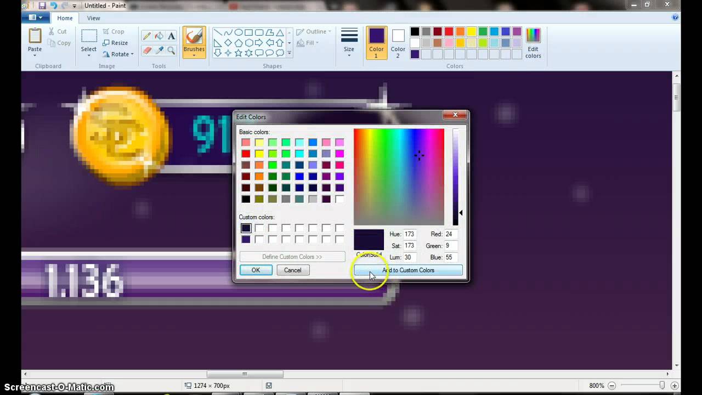Pick the yellow swatch in ribbon palette

coord(472,32)
